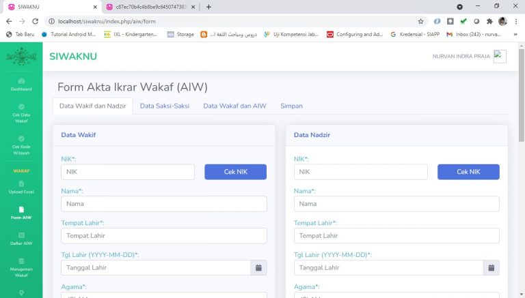
Task: Open a new browser tab
Action: click(x=208, y=7)
